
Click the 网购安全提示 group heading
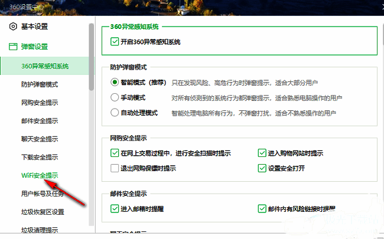coord(128,138)
